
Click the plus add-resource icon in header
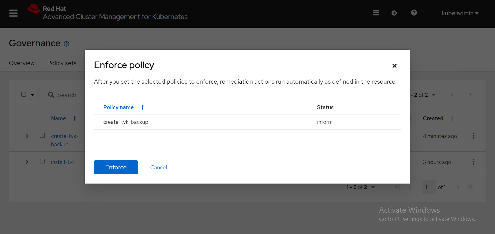[x=394, y=13]
